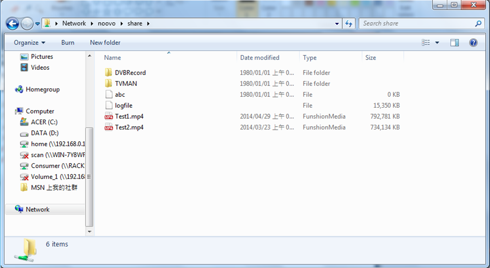Open the Help question mark icon
Viewport: 490px width, 268px height.
473,43
